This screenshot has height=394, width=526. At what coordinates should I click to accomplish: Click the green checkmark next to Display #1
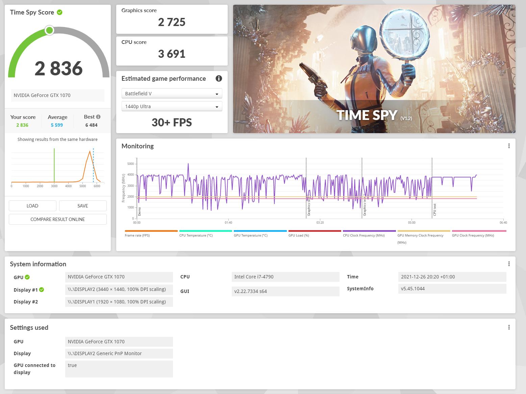tap(42, 290)
